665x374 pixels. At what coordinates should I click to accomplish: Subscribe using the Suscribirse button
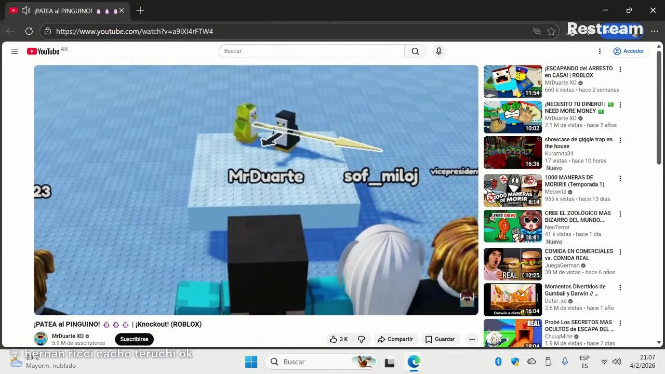pyautogui.click(x=134, y=339)
